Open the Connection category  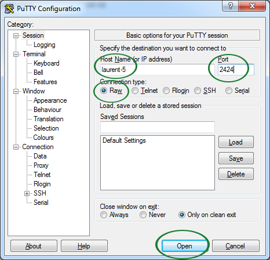pyautogui.click(x=38, y=147)
